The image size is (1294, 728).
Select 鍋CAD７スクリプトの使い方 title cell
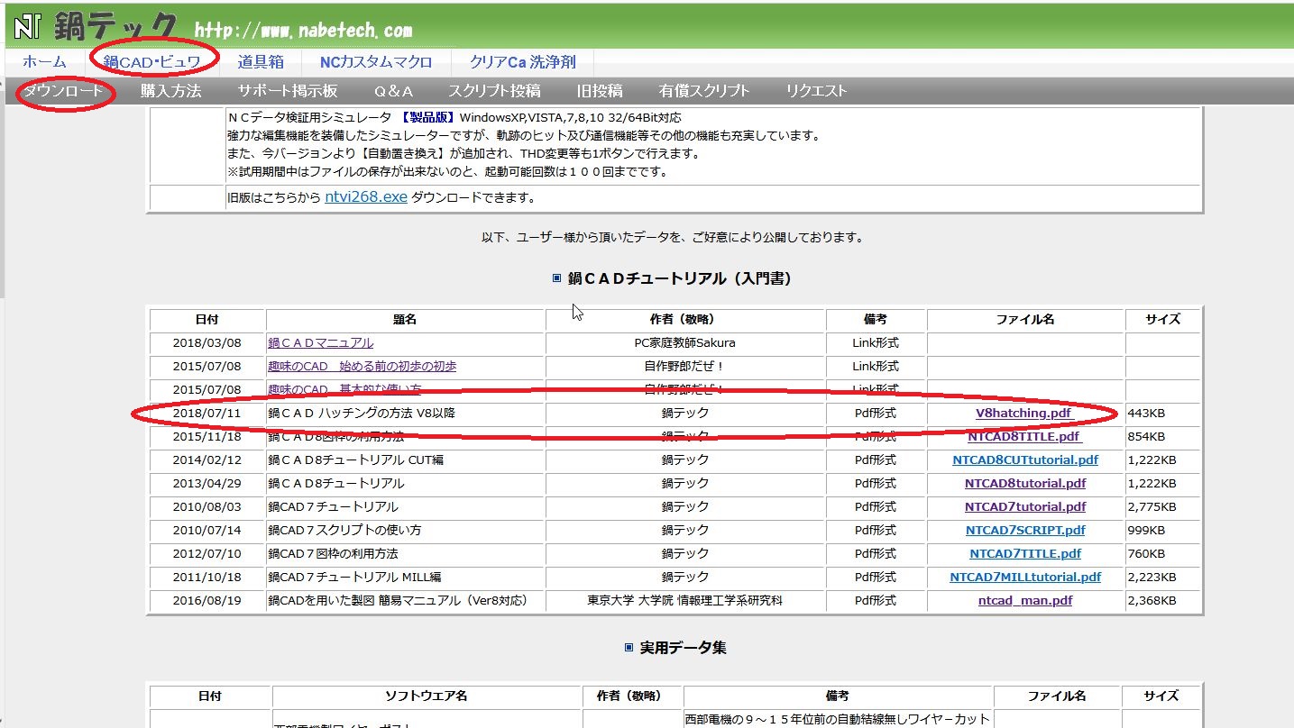[406, 531]
